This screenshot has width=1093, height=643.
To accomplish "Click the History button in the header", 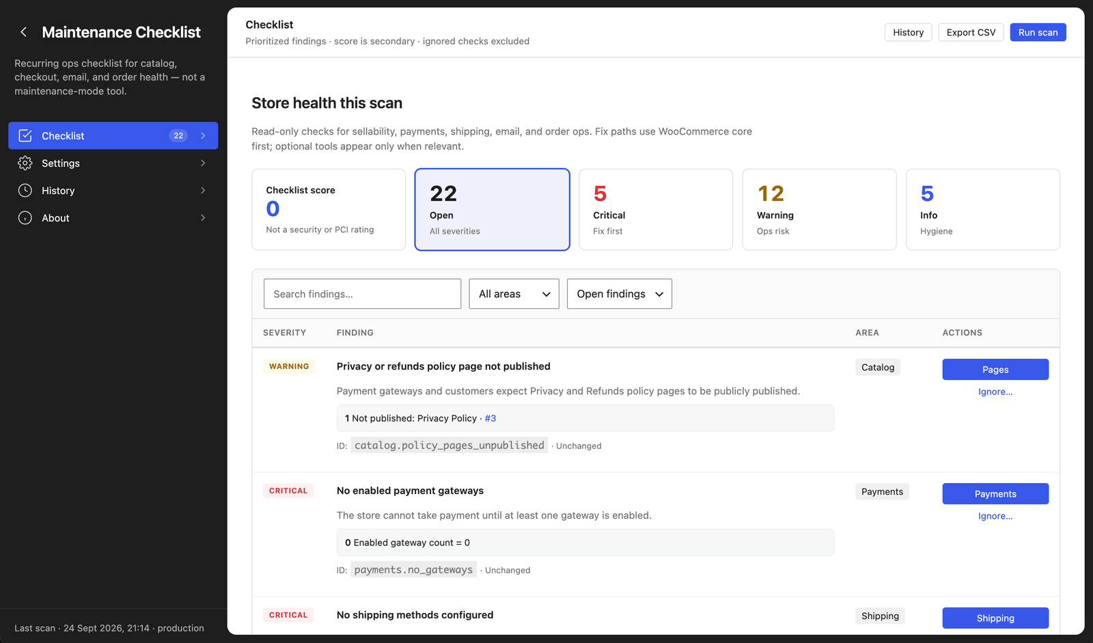I will click(x=908, y=32).
